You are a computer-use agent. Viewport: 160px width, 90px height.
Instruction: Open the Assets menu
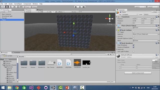[x=10, y=4]
